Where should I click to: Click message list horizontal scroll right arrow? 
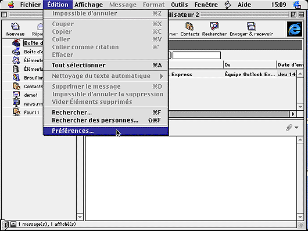(x=293, y=114)
